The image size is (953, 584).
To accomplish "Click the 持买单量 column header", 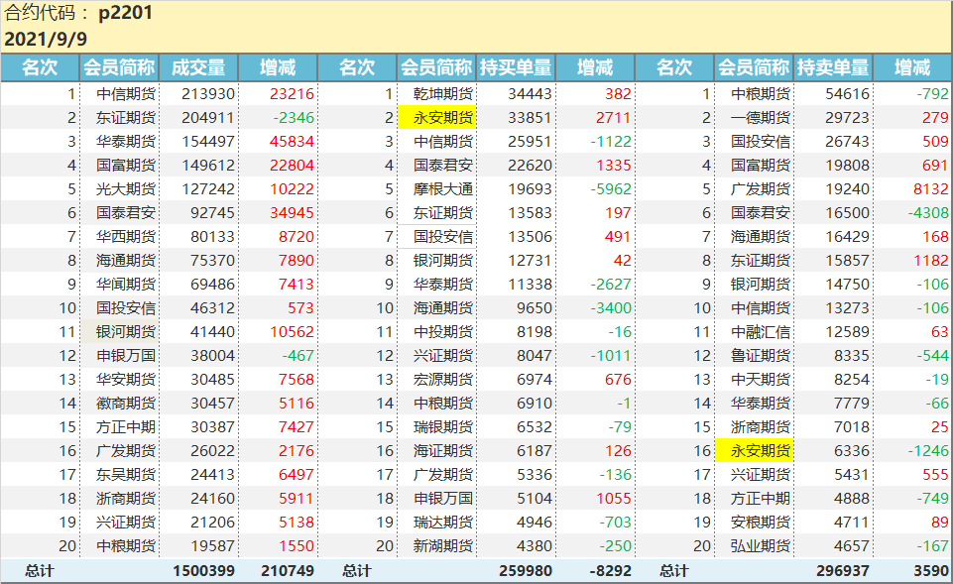I will point(516,67).
